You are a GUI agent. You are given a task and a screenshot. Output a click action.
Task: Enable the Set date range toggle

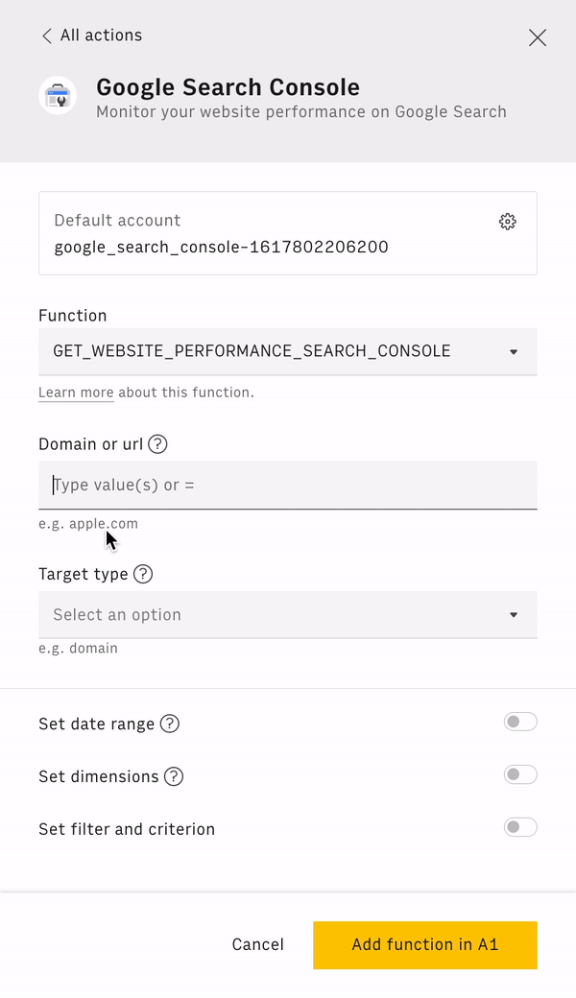520,722
